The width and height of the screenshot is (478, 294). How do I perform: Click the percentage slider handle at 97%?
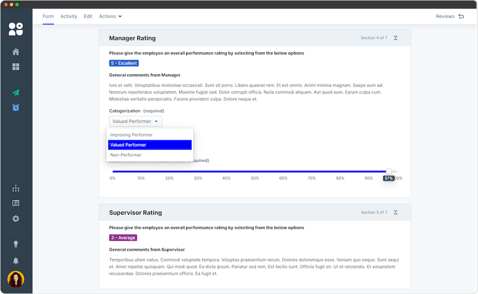point(389,172)
